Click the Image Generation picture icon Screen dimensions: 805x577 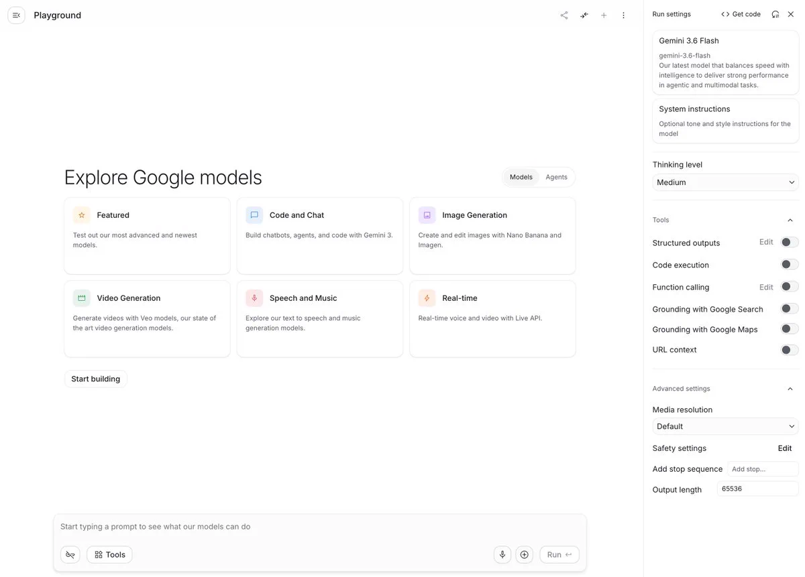point(427,215)
